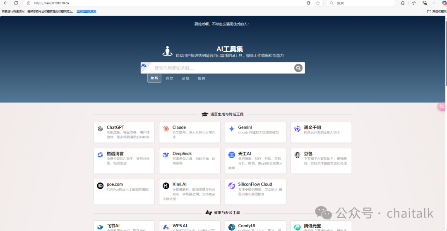
Task: Click the 豆包 avatar icon
Action: pos(297,155)
